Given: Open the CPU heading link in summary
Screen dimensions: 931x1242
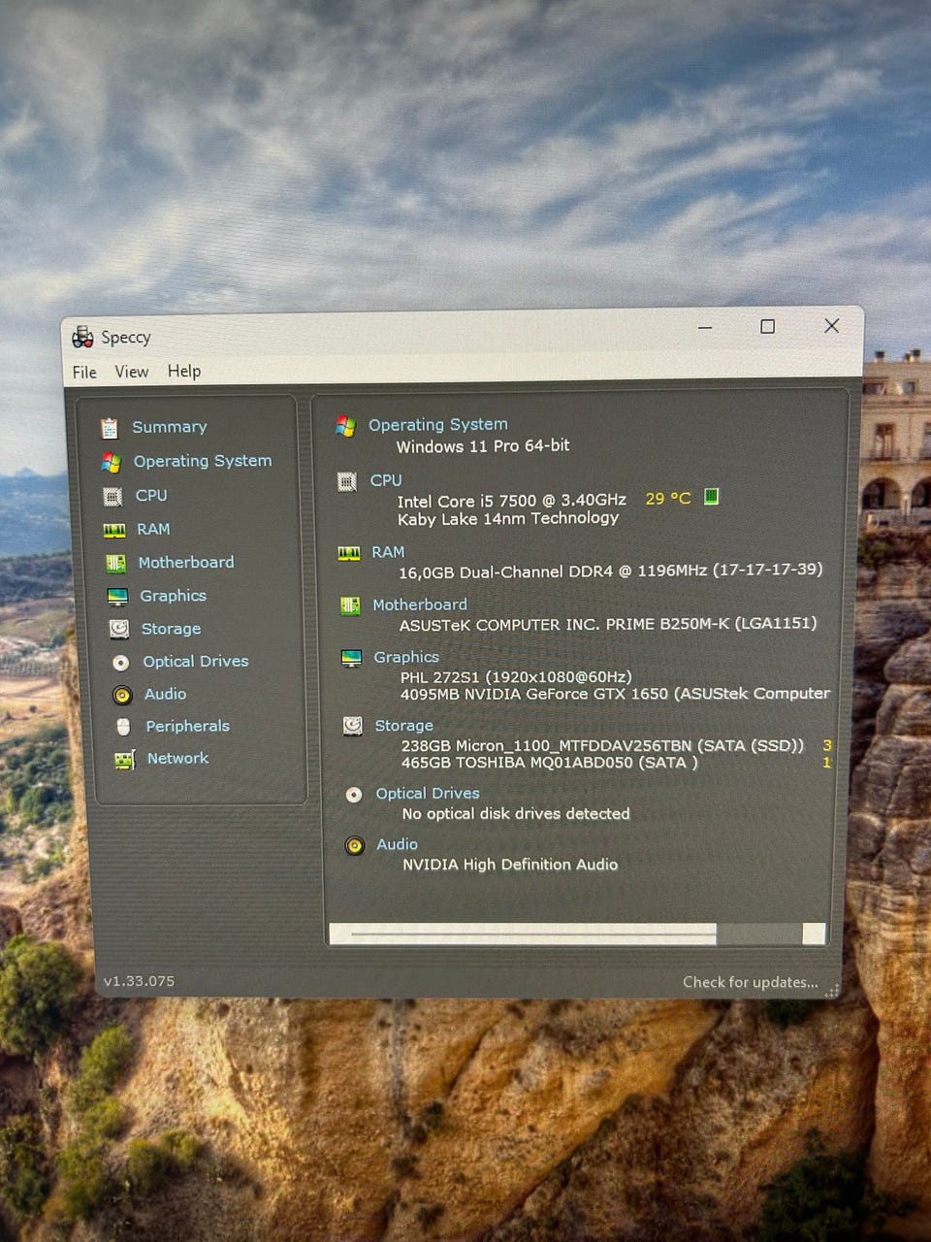Looking at the screenshot, I should [x=386, y=480].
